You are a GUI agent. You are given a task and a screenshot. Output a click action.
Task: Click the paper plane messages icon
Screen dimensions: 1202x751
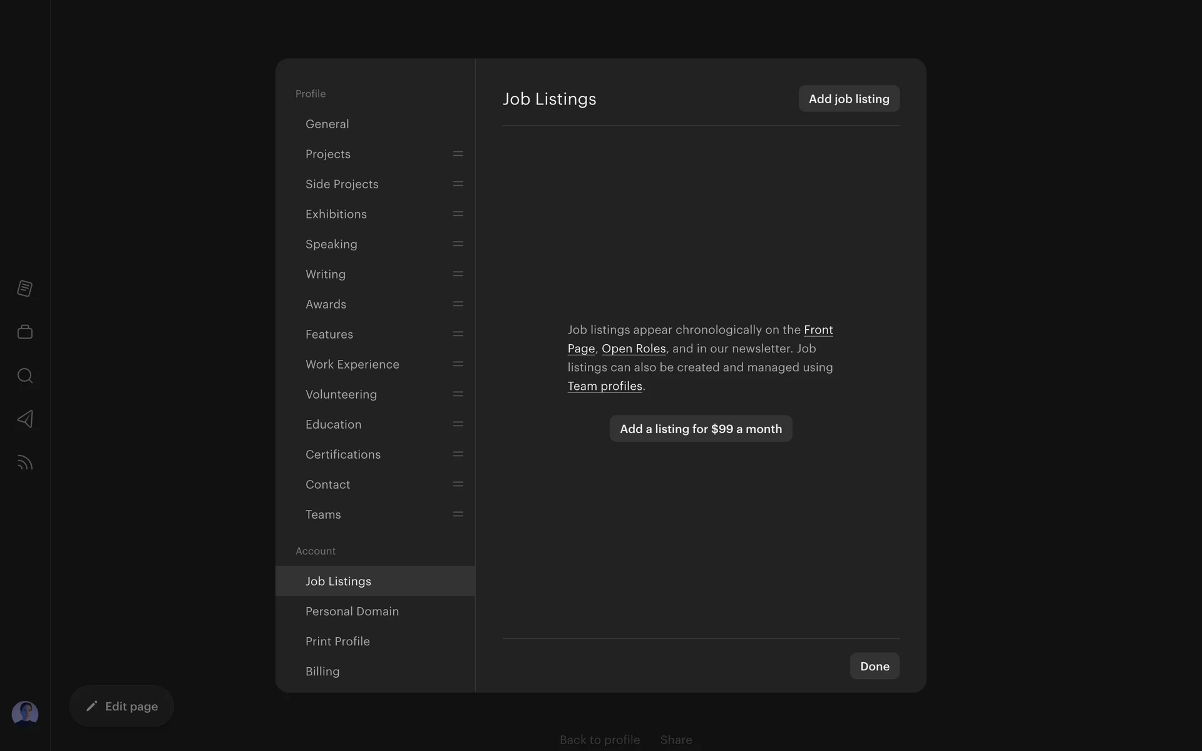[25, 419]
